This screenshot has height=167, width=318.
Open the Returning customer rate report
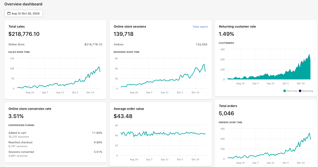click(237, 27)
